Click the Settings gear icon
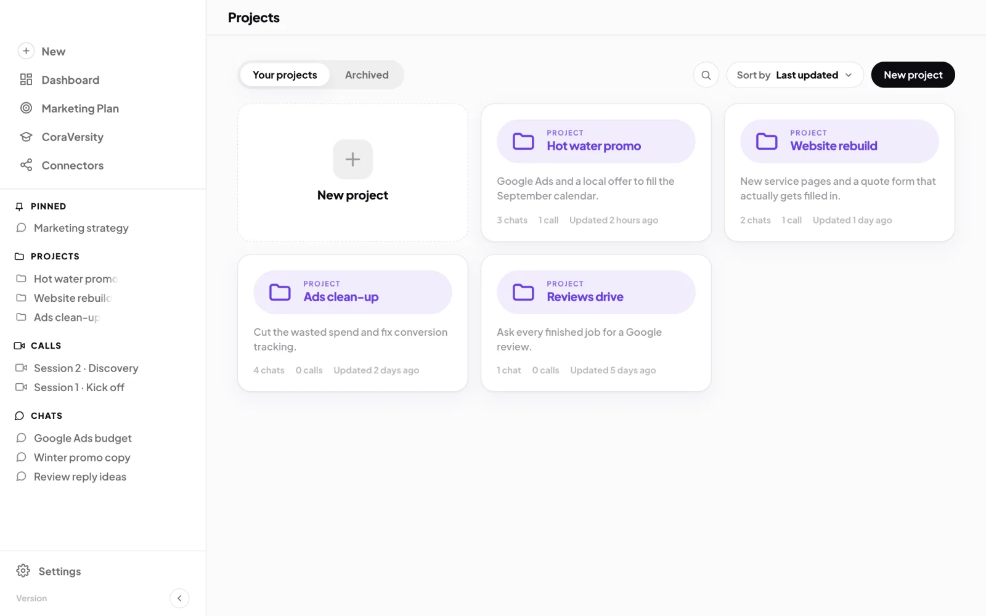Image resolution: width=986 pixels, height=616 pixels. [x=23, y=571]
